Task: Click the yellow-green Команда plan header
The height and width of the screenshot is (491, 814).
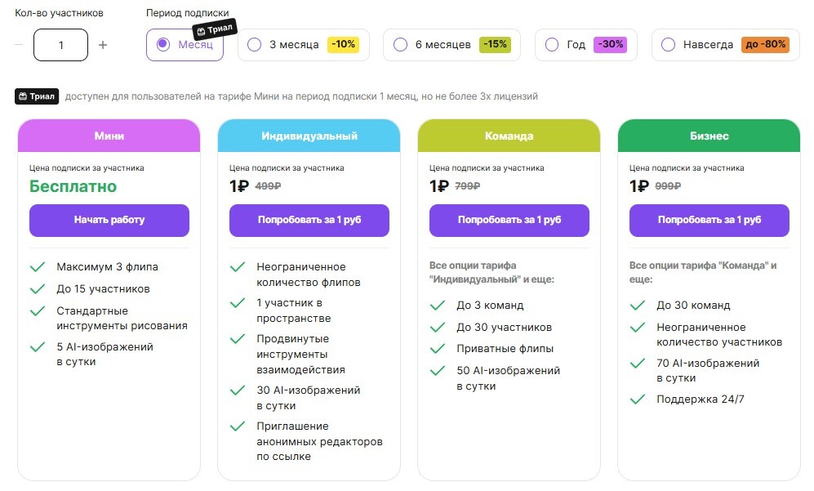Action: click(509, 136)
